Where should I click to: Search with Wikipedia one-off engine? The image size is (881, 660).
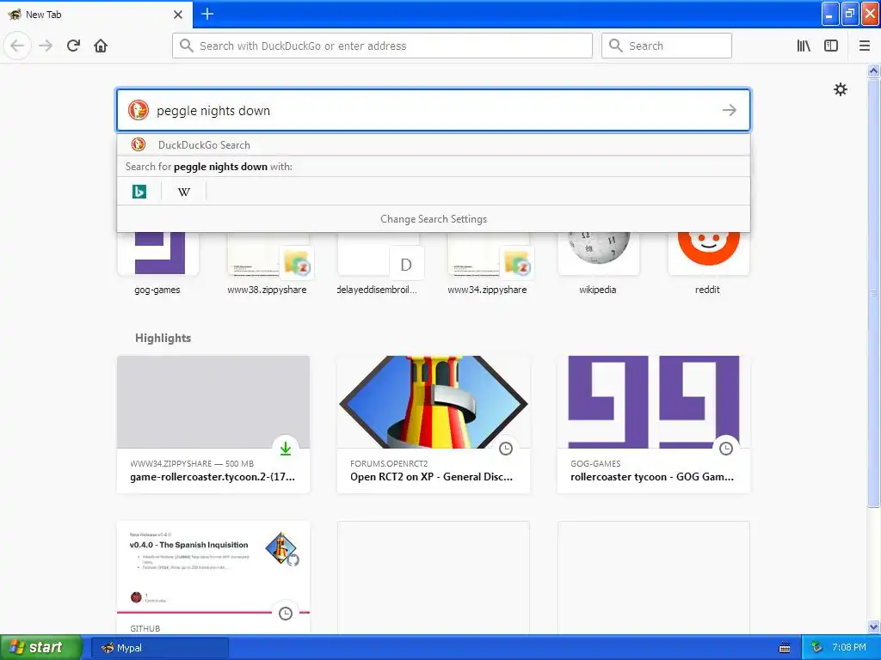click(x=184, y=192)
